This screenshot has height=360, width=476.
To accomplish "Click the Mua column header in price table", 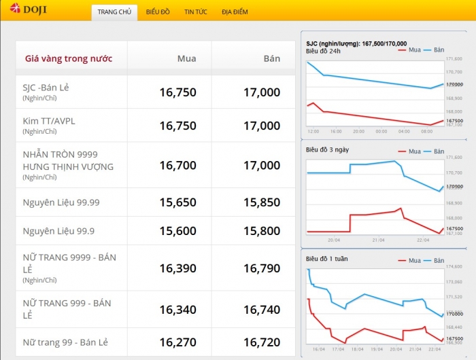I will pyautogui.click(x=186, y=58).
